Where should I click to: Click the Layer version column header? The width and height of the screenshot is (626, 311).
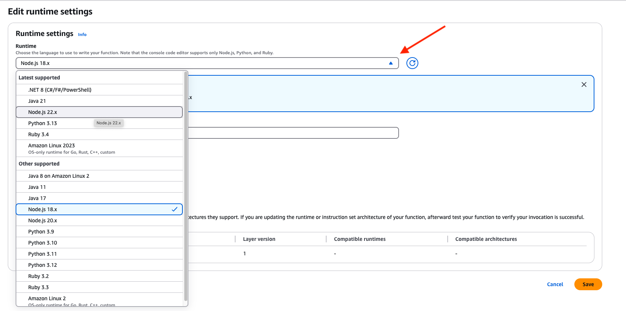pyautogui.click(x=259, y=239)
